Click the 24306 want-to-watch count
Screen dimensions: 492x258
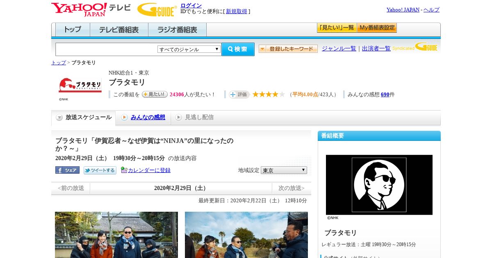pyautogui.click(x=177, y=95)
